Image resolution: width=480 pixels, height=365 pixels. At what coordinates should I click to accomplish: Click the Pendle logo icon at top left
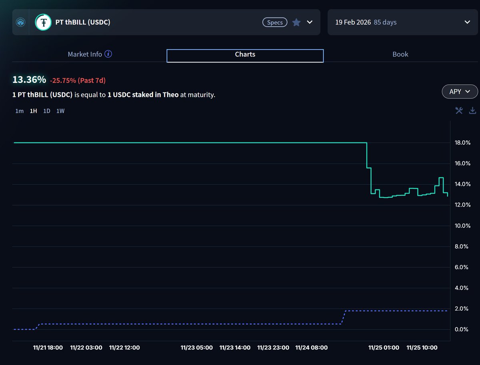(21, 22)
